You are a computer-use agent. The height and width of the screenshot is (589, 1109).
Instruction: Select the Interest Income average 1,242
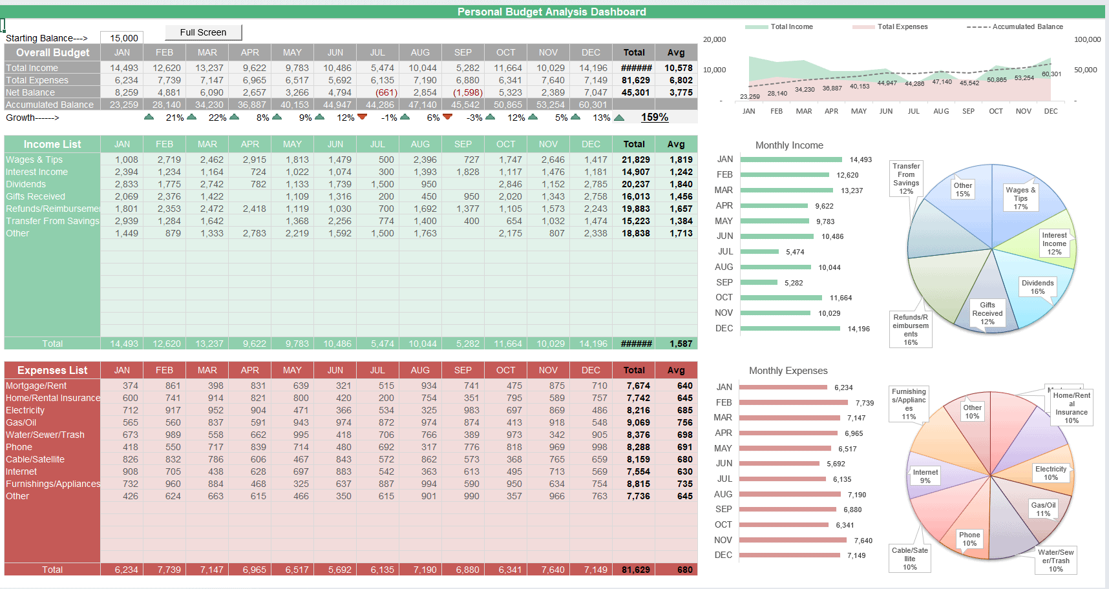(677, 172)
